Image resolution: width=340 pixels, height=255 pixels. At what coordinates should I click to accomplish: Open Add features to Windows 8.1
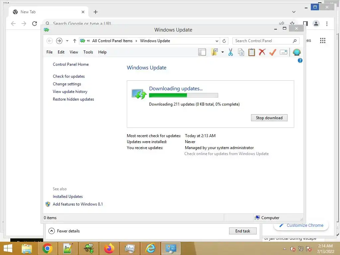coord(78,204)
